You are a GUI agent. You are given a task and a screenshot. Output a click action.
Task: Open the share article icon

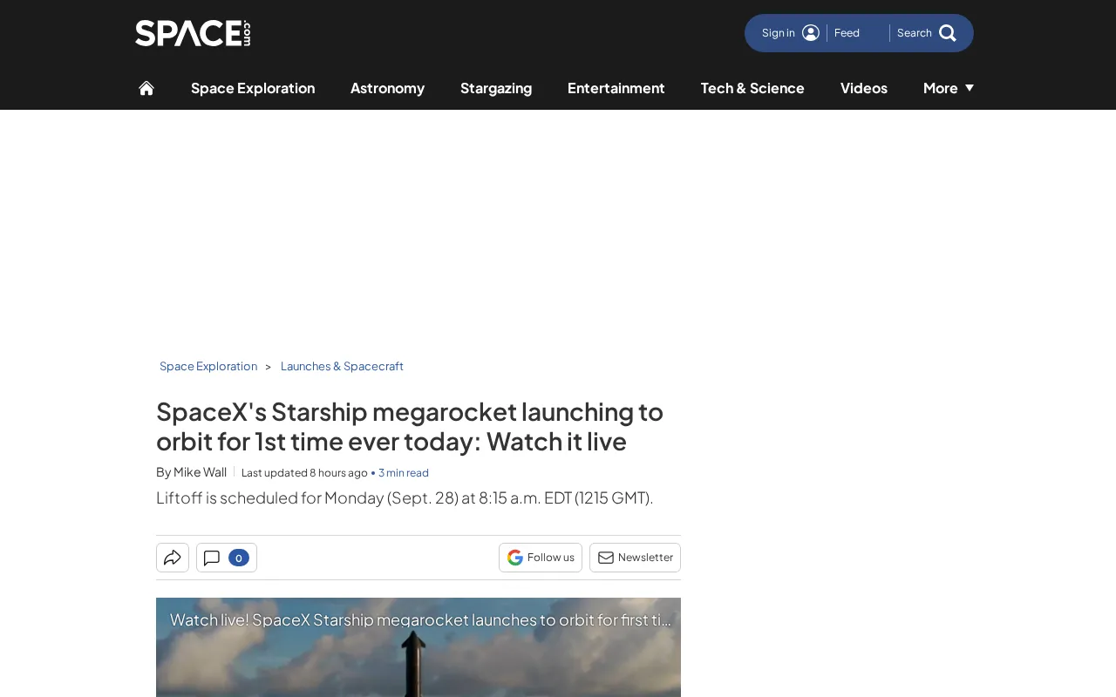click(173, 558)
